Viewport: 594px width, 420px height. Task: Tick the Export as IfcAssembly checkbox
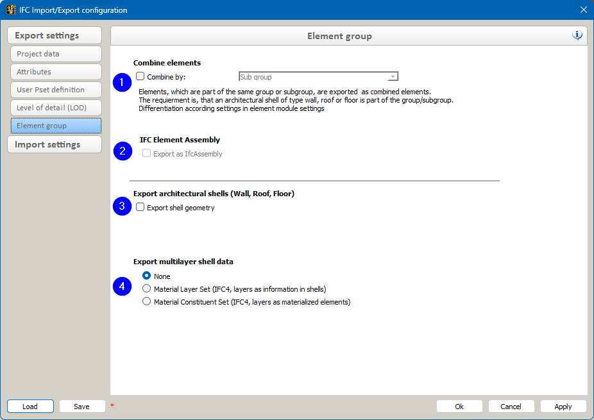coord(147,154)
